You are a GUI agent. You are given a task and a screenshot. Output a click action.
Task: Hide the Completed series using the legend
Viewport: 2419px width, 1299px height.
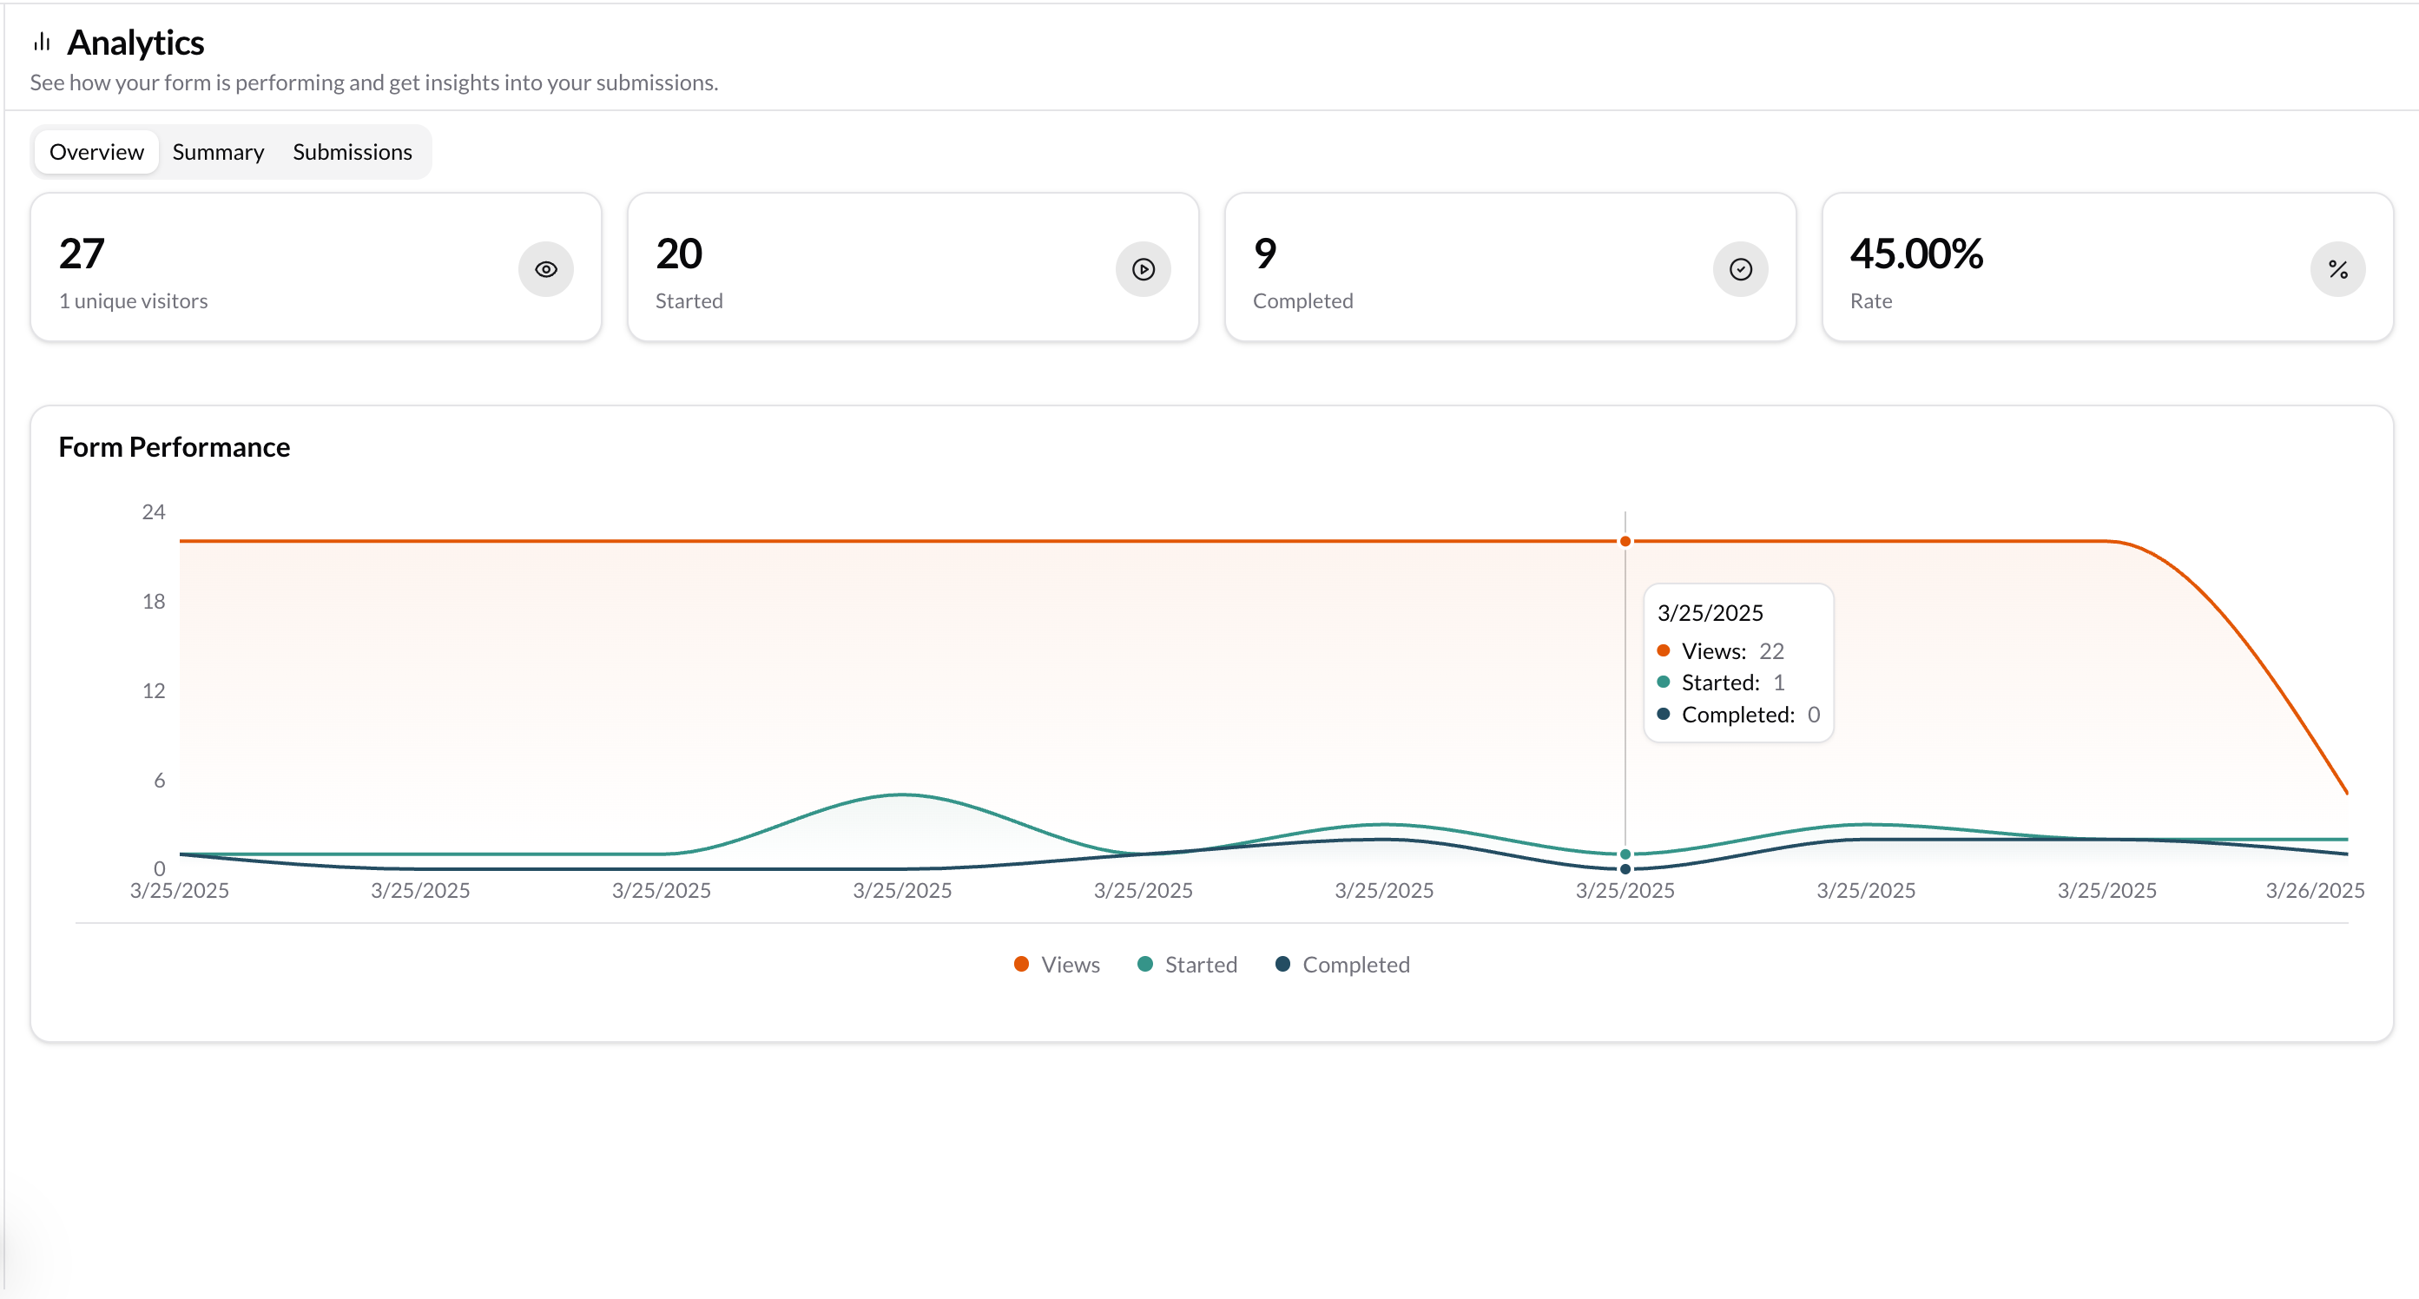[x=1281, y=964]
